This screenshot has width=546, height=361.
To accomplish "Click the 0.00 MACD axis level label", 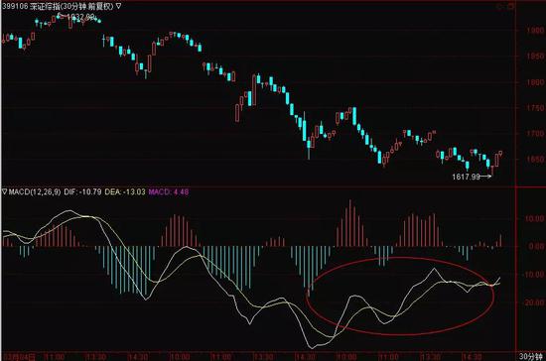I will click(536, 247).
